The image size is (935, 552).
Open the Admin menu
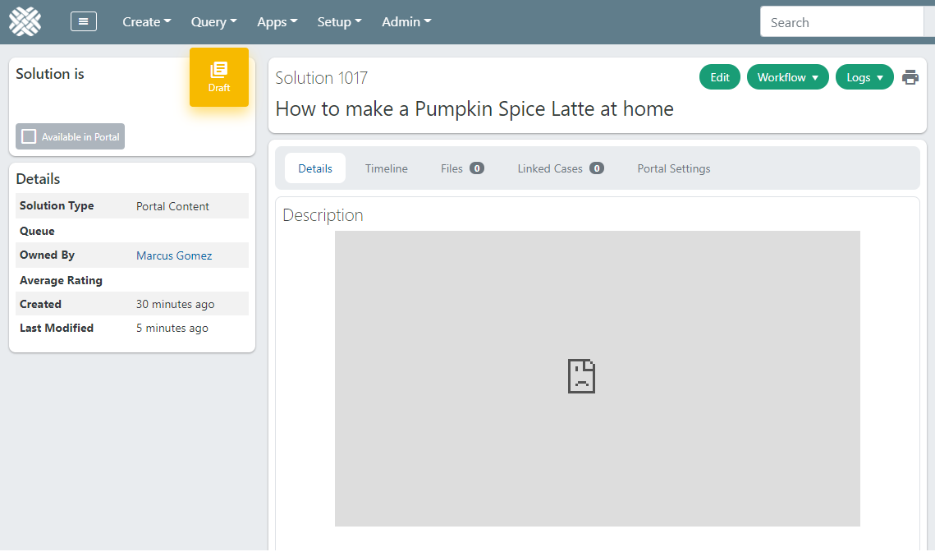click(x=406, y=22)
